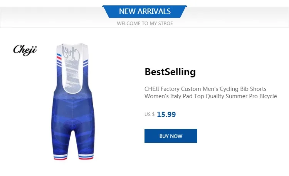This screenshot has height=176, width=289.
Task: Click the BestSelling heading
Action: tap(170, 72)
